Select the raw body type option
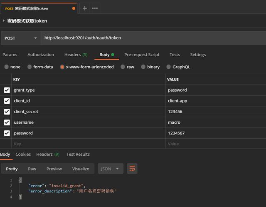Viewport: 266px width, 207px height. pos(123,67)
